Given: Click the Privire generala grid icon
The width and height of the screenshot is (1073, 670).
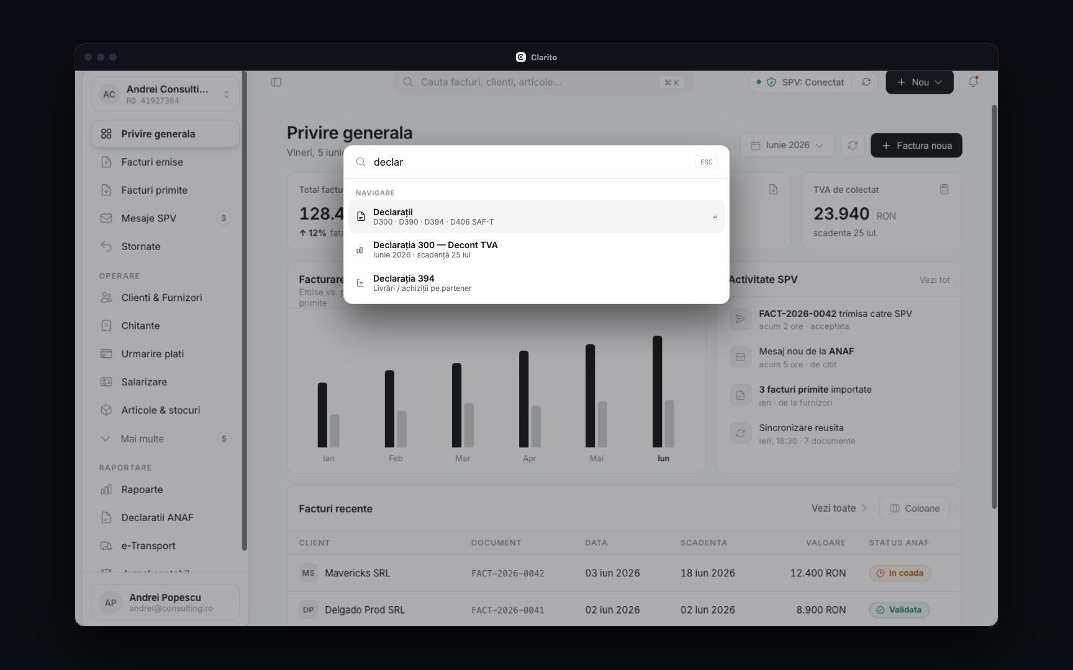Looking at the screenshot, I should (x=106, y=134).
